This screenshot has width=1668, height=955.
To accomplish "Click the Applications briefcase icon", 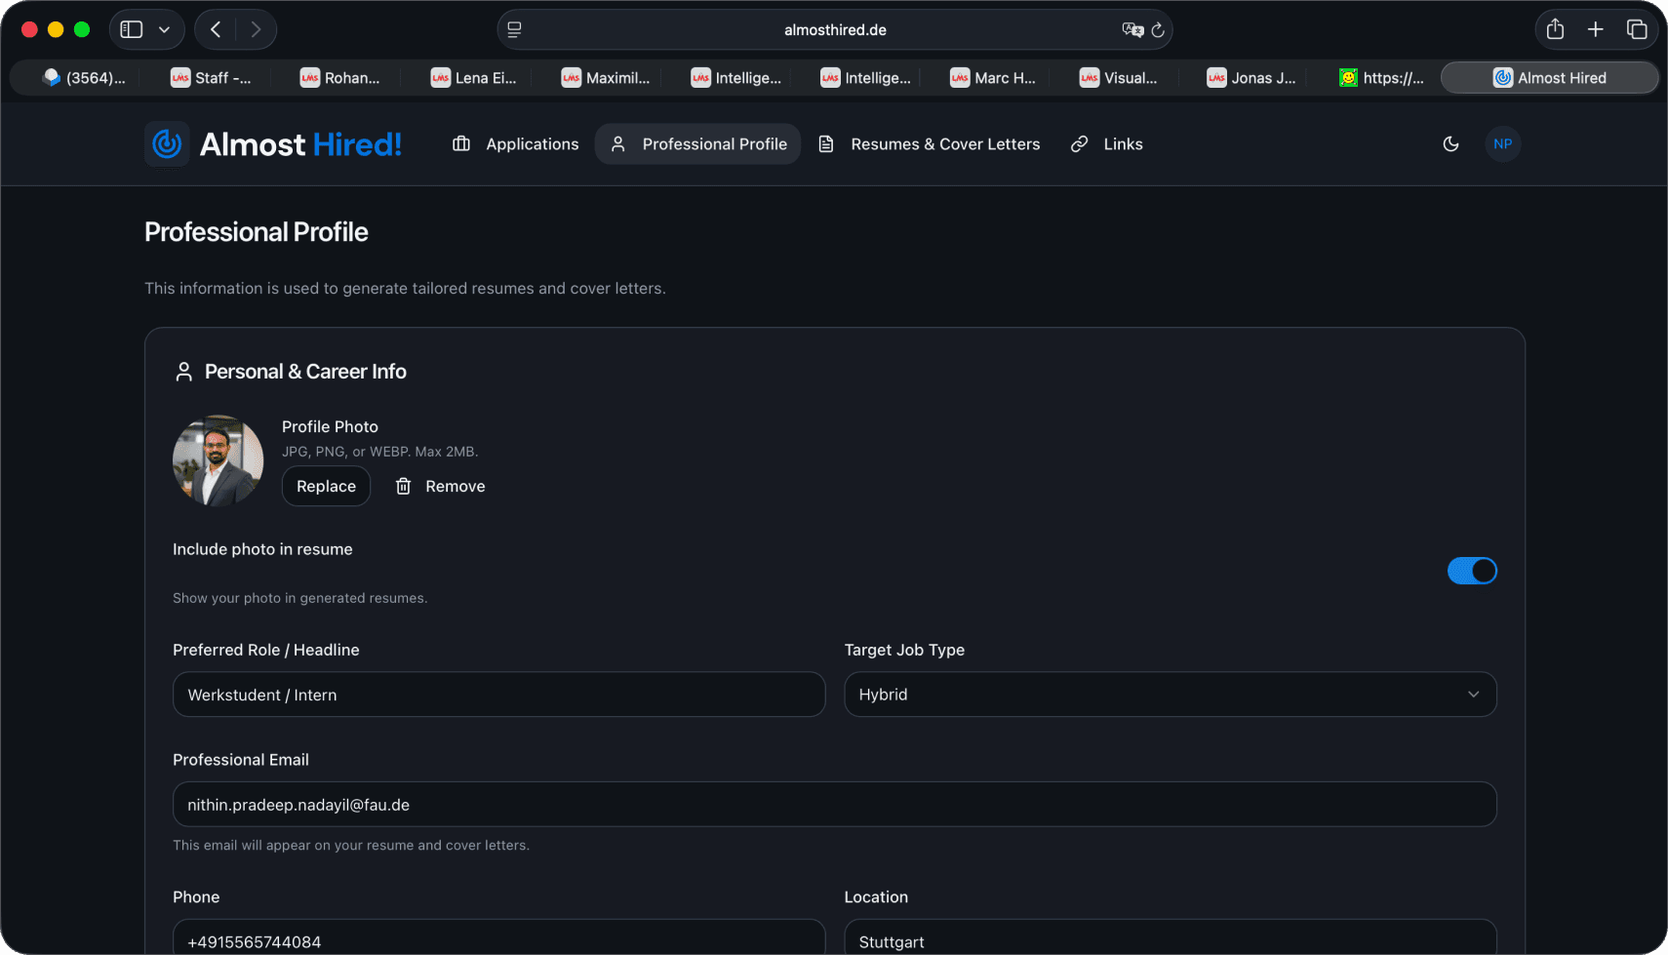I will coord(461,144).
